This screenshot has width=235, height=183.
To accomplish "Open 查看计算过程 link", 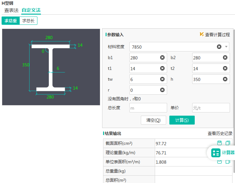I will coord(217,35).
